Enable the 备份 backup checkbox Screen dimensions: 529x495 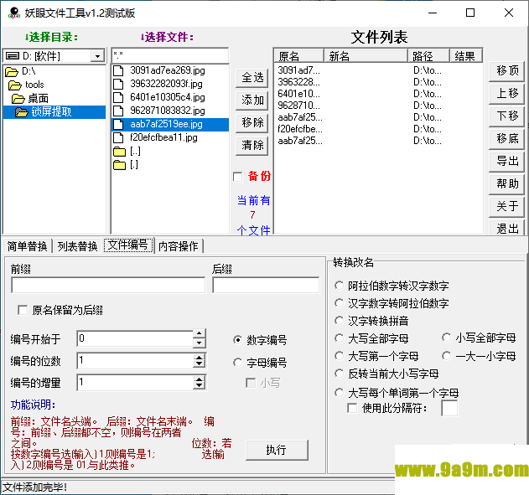237,177
